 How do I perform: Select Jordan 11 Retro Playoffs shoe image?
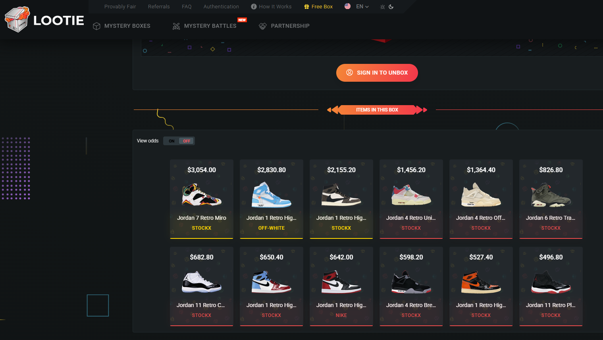[x=551, y=282]
